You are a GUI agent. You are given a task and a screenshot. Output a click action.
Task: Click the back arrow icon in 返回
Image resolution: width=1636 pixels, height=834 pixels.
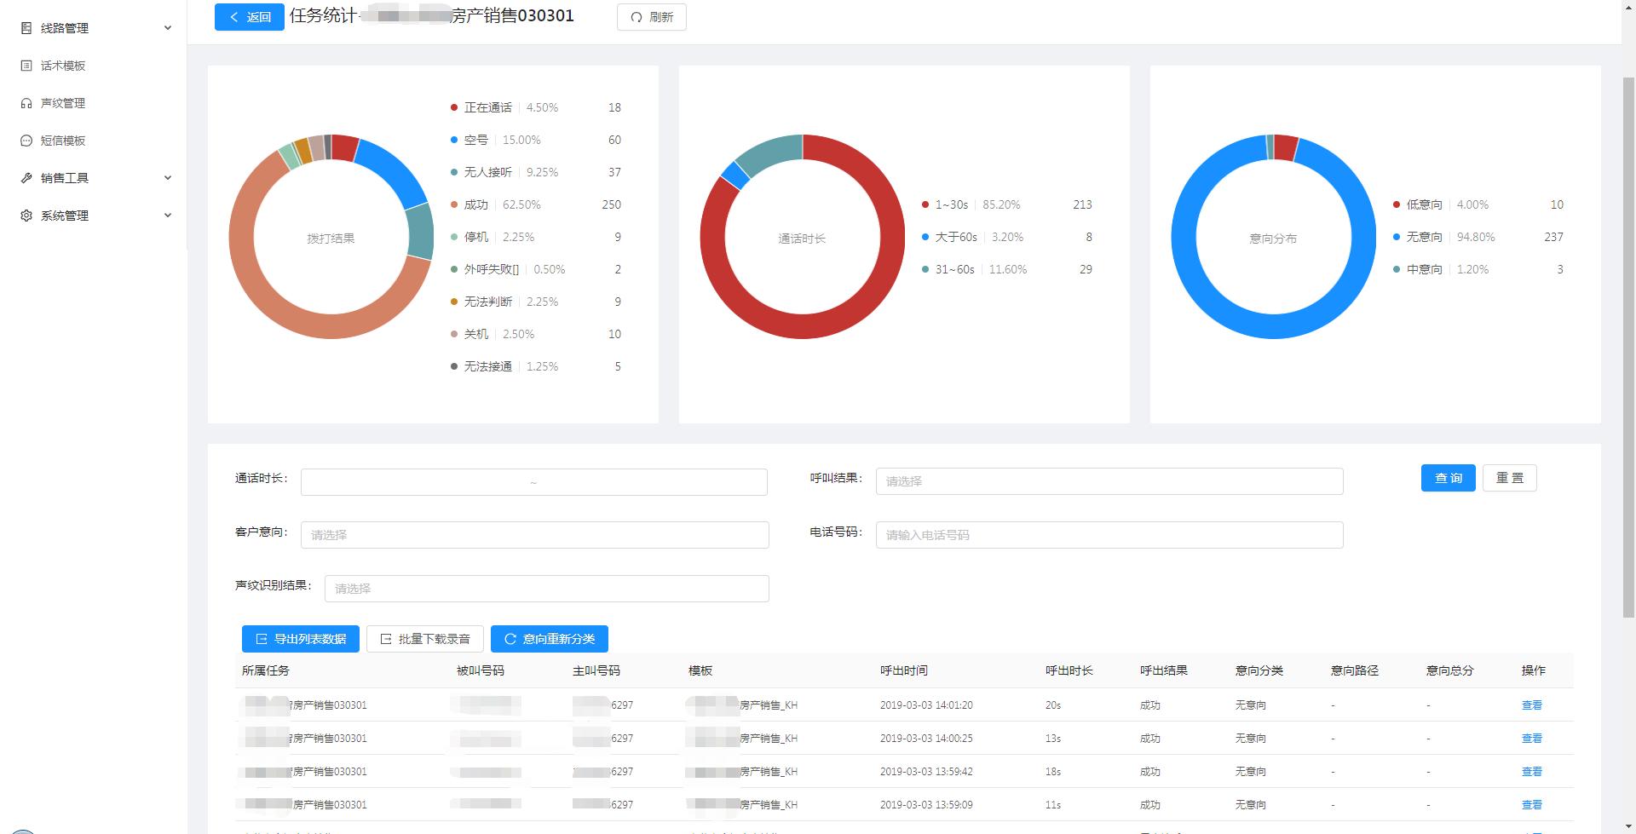tap(234, 17)
